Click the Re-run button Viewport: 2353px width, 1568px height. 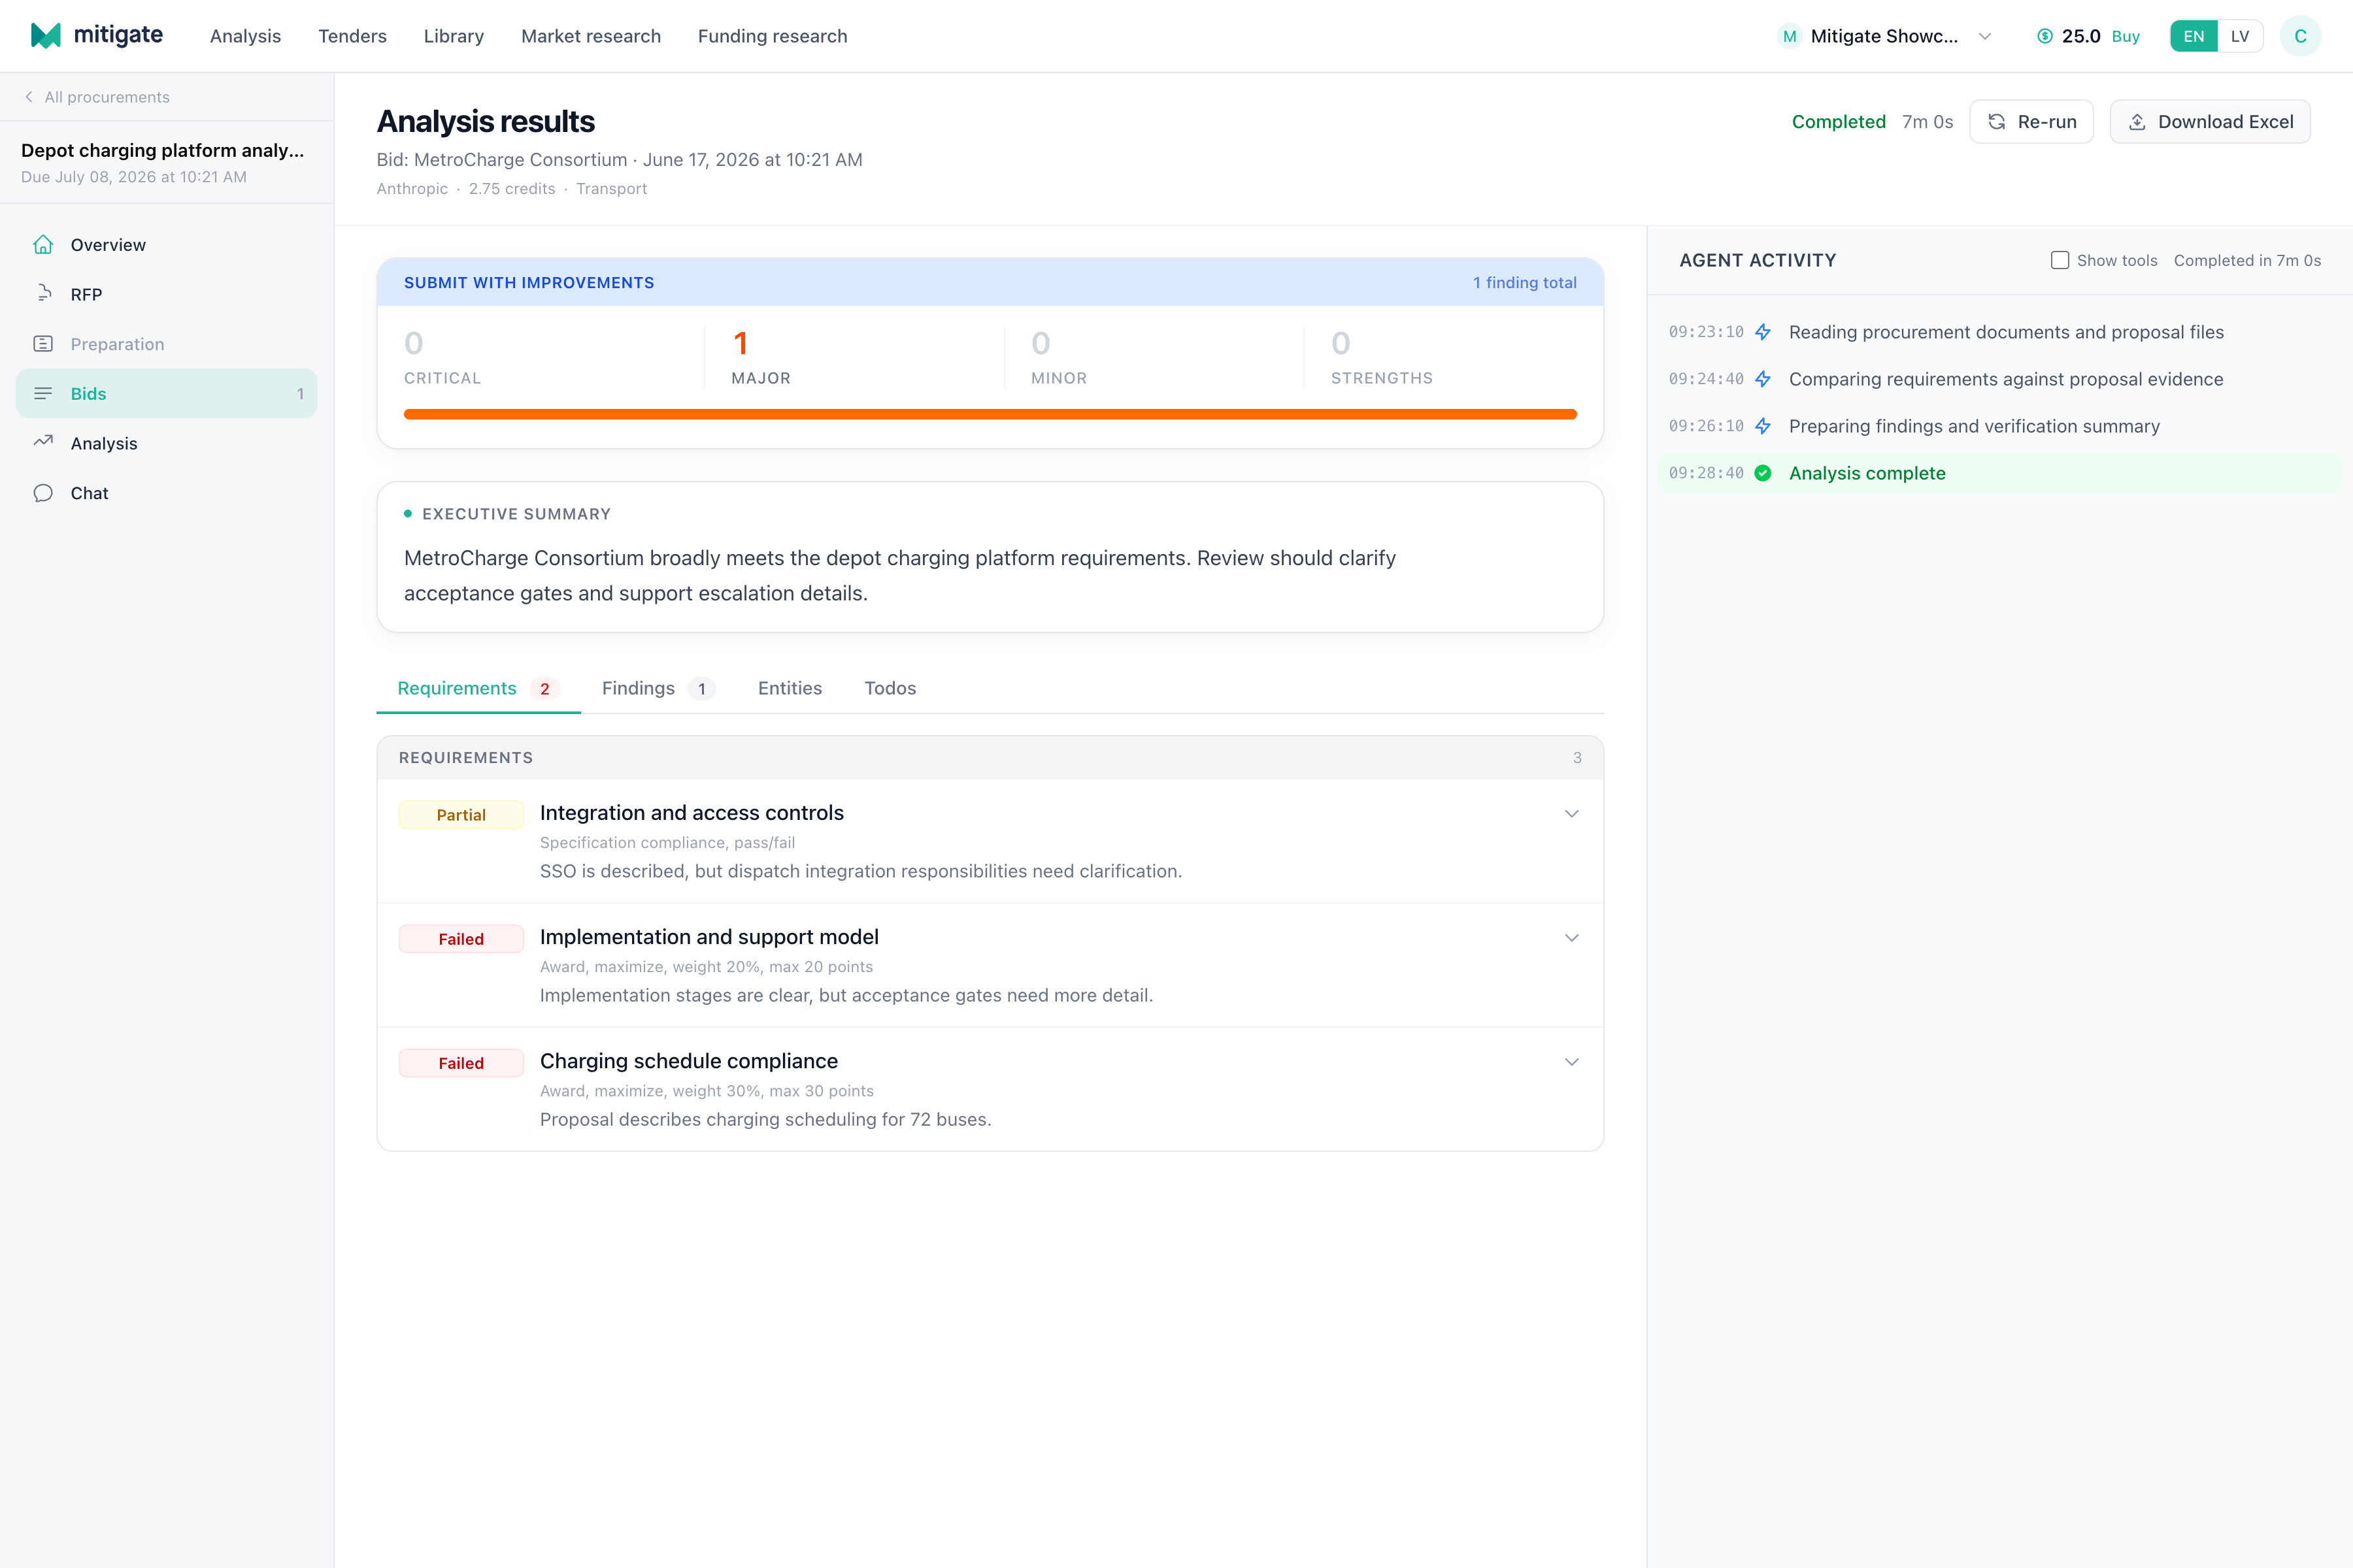2031,122
